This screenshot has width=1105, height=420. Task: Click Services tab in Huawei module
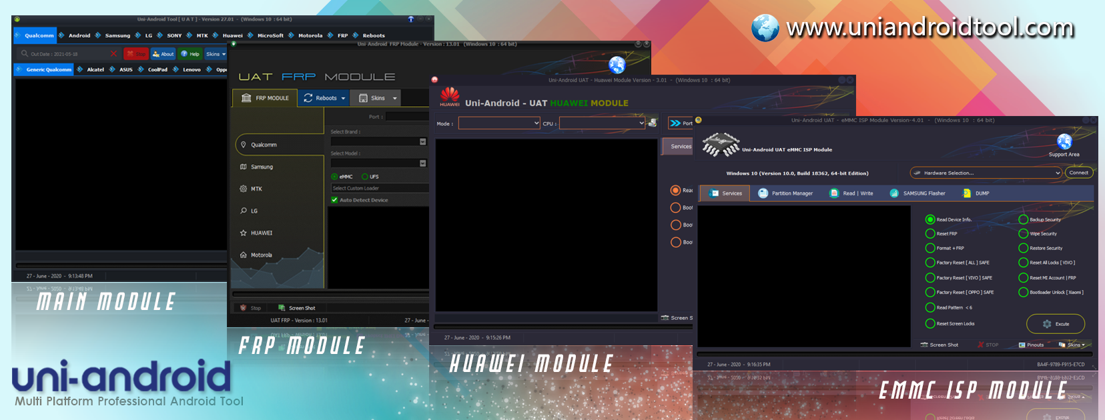point(678,147)
